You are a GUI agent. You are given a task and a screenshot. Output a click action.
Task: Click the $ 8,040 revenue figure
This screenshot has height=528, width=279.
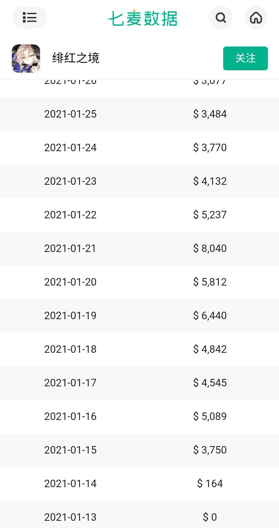210,248
